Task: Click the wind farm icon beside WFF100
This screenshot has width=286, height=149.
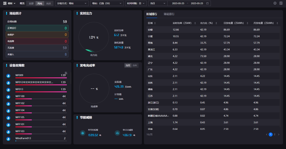Action: 9,97
